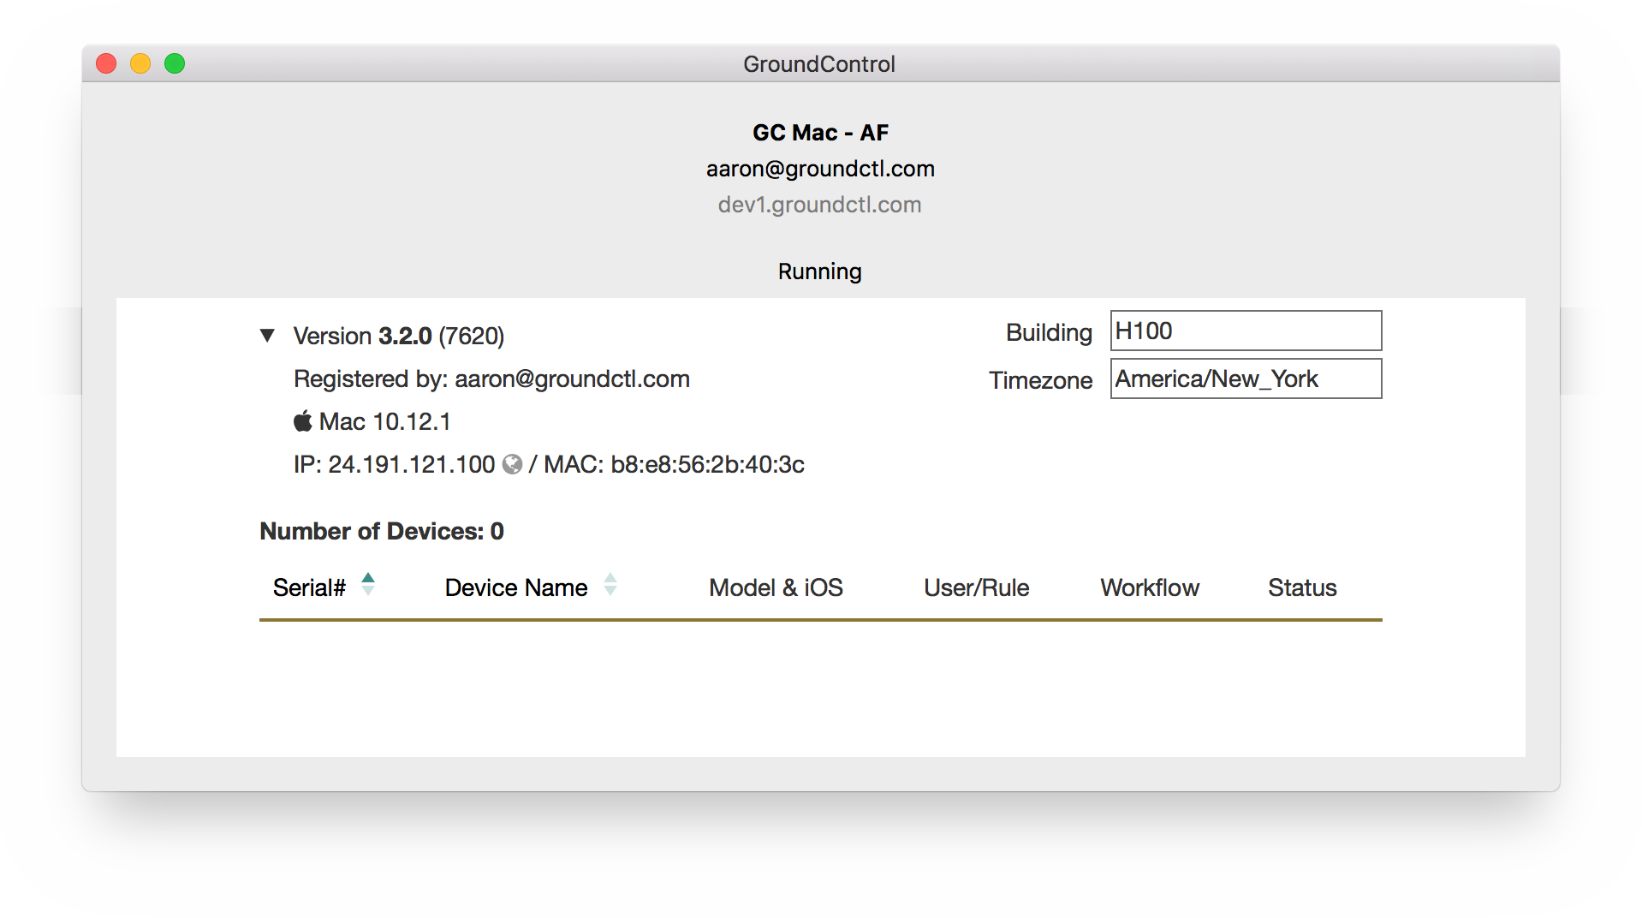The height and width of the screenshot is (918, 1642).
Task: Click the Status column header
Action: point(1302,587)
